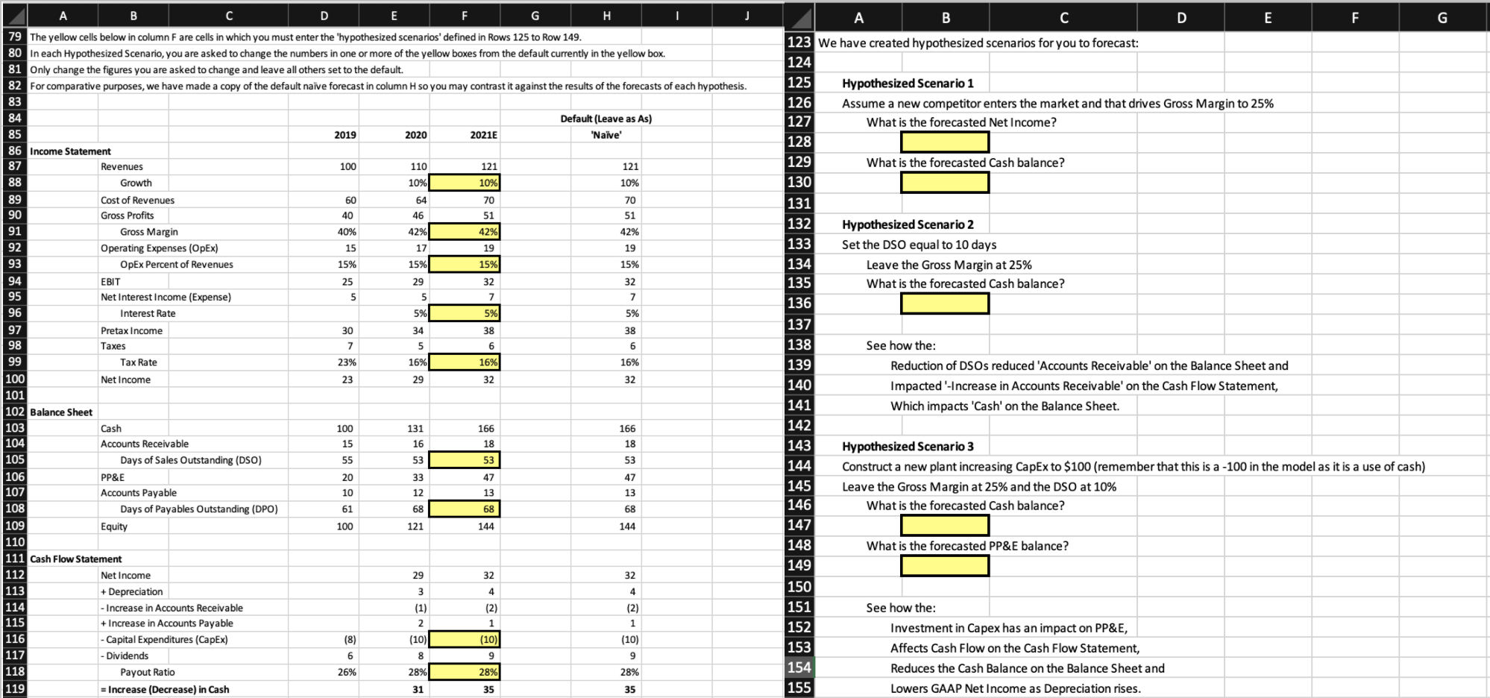Select the yellow Capital Expenditures 2021E cell
1490x698 pixels.
[x=464, y=639]
